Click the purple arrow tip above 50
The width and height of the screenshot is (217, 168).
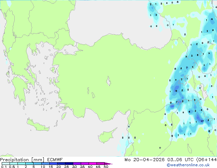pyautogui.click(x=108, y=164)
